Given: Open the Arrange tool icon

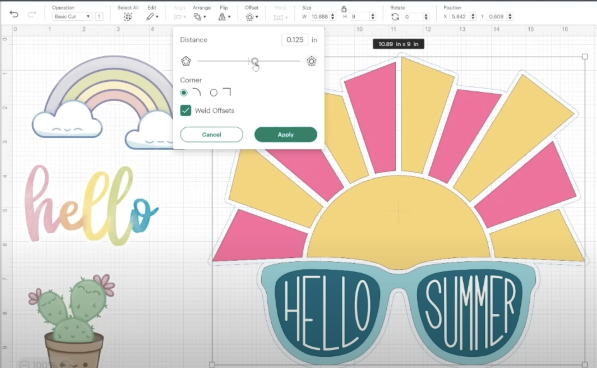Looking at the screenshot, I should coord(197,17).
